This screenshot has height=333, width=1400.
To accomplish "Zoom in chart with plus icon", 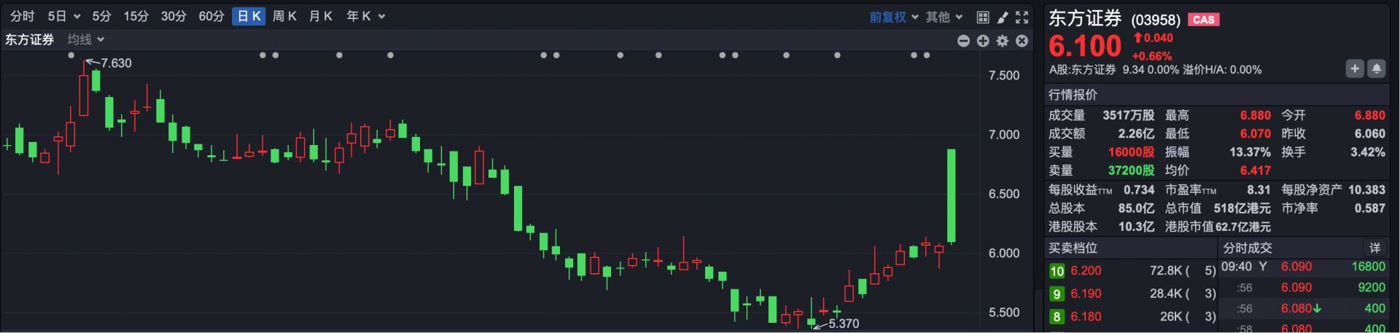I will point(983,41).
